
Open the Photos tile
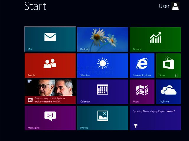click(x=103, y=118)
